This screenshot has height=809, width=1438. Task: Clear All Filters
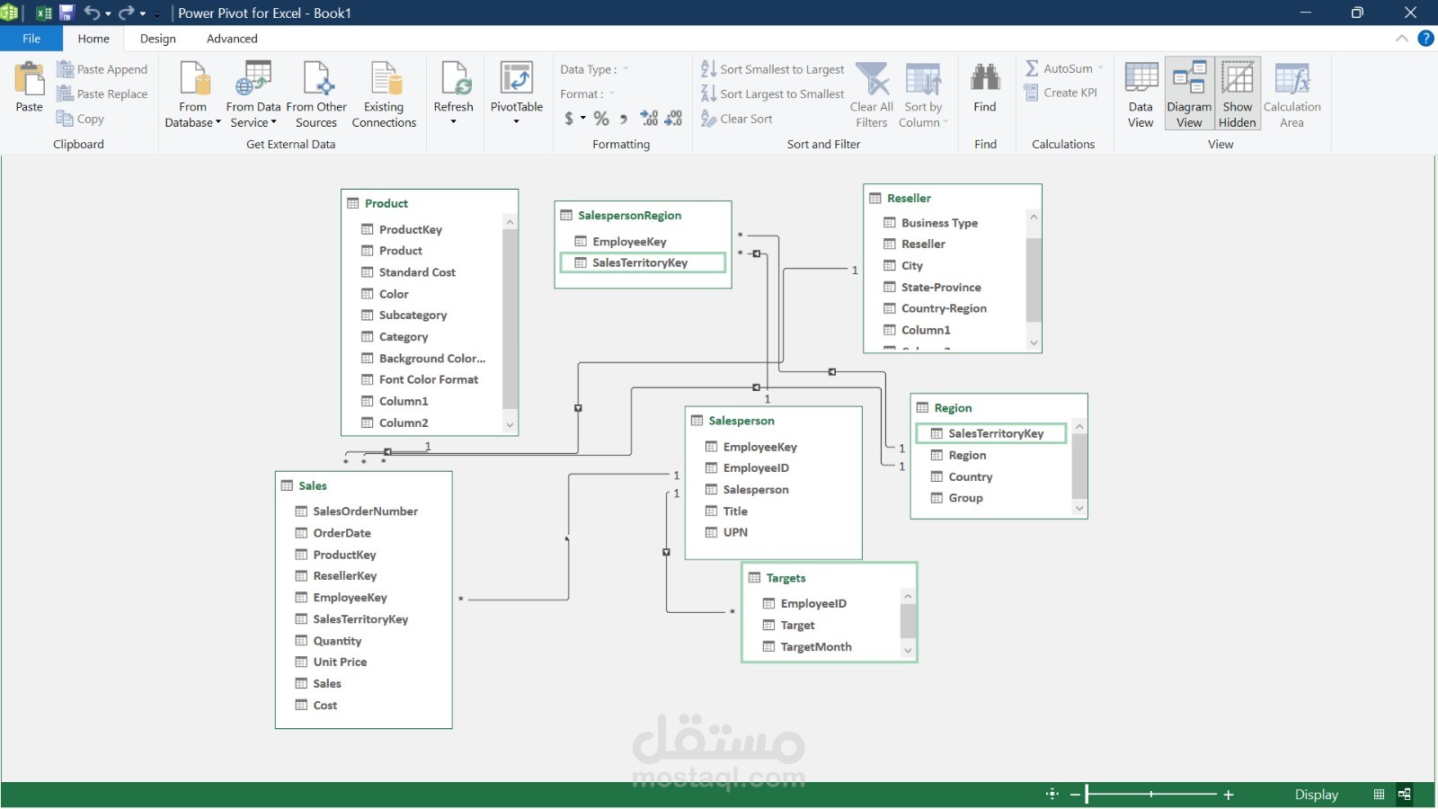(872, 94)
